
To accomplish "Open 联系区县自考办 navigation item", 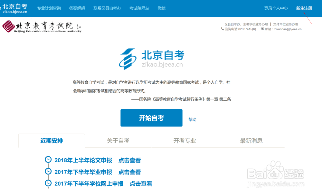I will click(107, 8).
